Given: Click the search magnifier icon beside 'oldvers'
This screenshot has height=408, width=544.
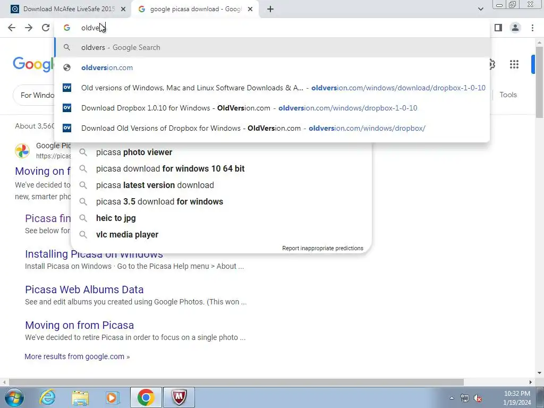Looking at the screenshot, I should 67,47.
